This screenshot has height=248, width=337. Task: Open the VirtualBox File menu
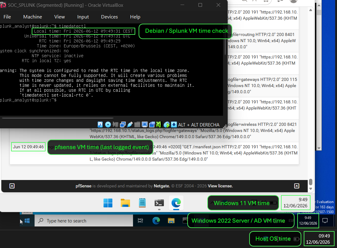[x=7, y=17]
